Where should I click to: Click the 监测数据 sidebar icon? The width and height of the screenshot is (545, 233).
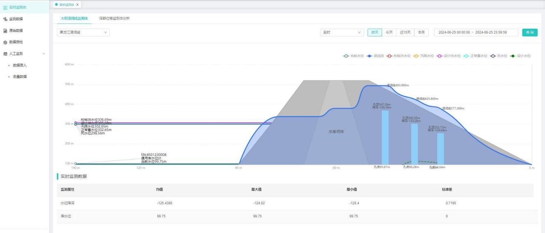coord(5,19)
